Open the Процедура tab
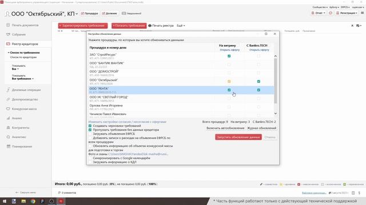This screenshot has height=205, width=366. click(x=90, y=14)
